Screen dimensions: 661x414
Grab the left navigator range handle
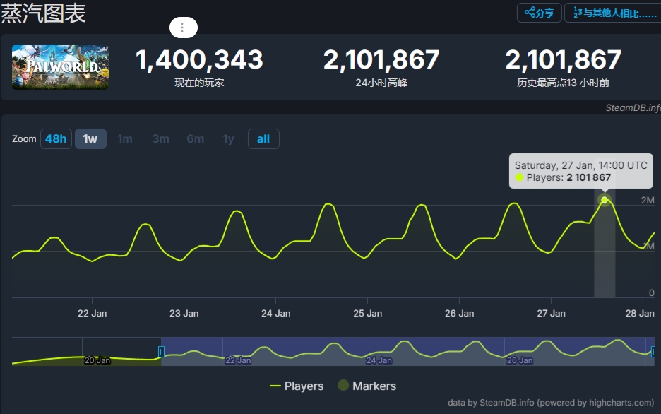click(161, 351)
